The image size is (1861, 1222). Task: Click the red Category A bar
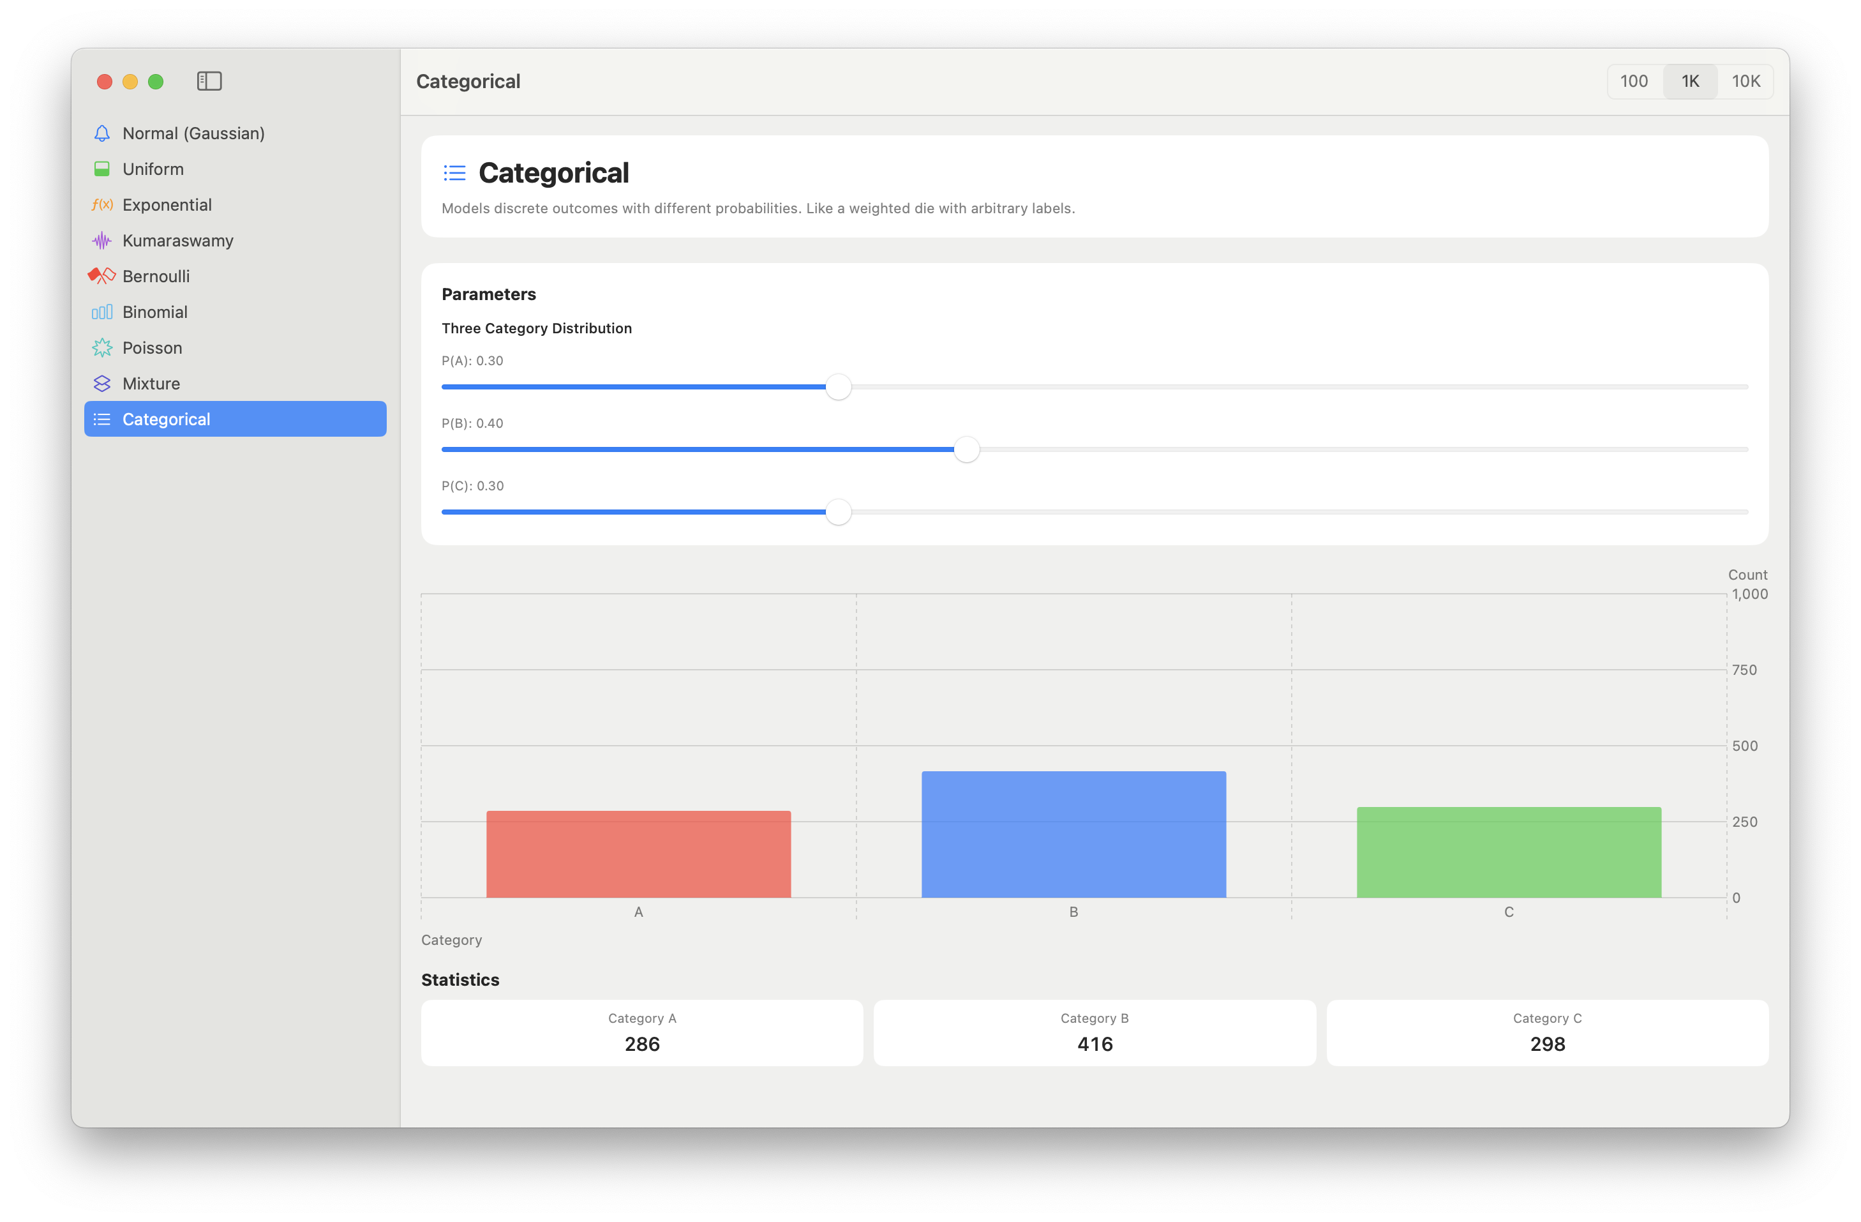point(638,854)
